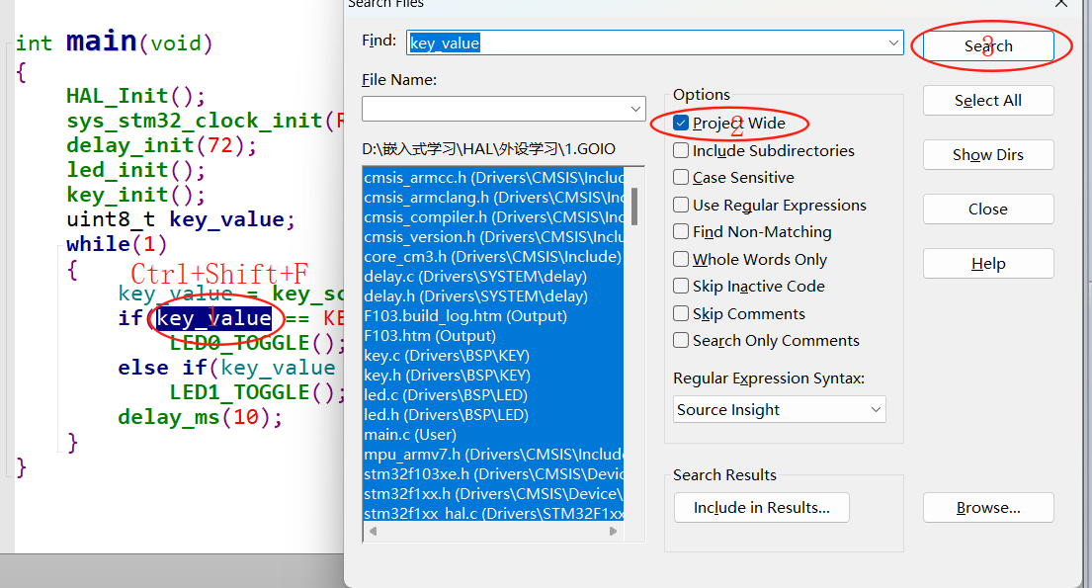This screenshot has height=588, width=1092.
Task: Open the Find history dropdown arrow
Action: tap(893, 43)
